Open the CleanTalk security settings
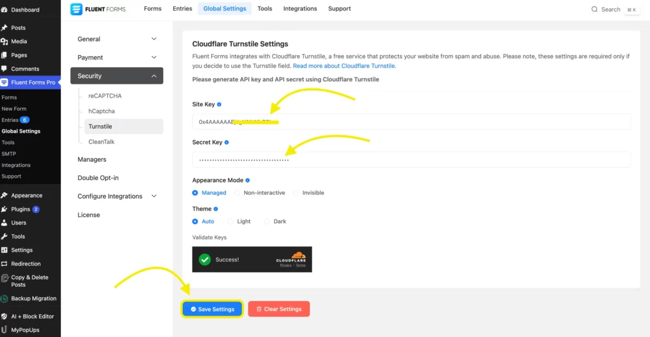The image size is (650, 337). tap(102, 142)
